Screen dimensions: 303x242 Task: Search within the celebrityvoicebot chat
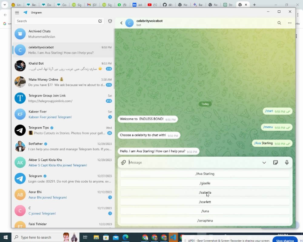tap(279, 23)
